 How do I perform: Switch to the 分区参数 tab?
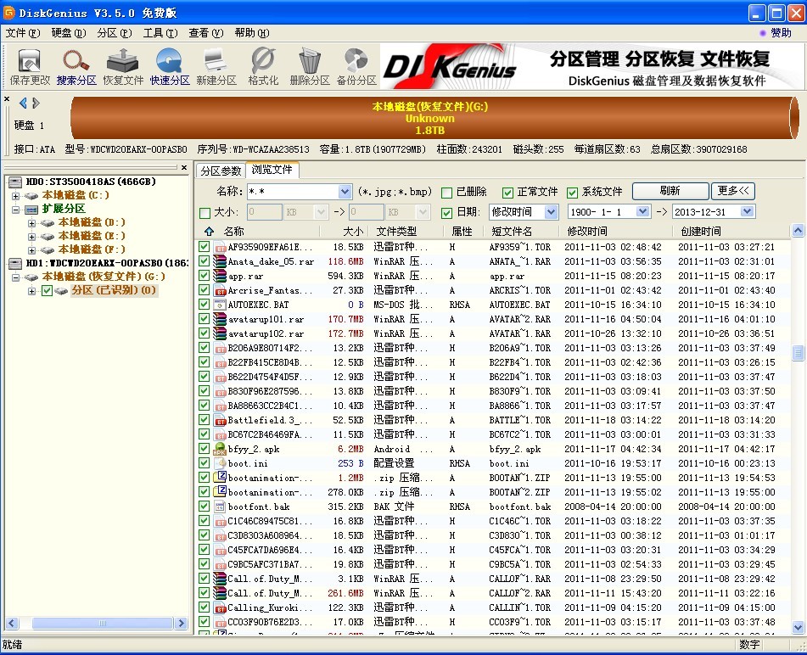(x=221, y=171)
